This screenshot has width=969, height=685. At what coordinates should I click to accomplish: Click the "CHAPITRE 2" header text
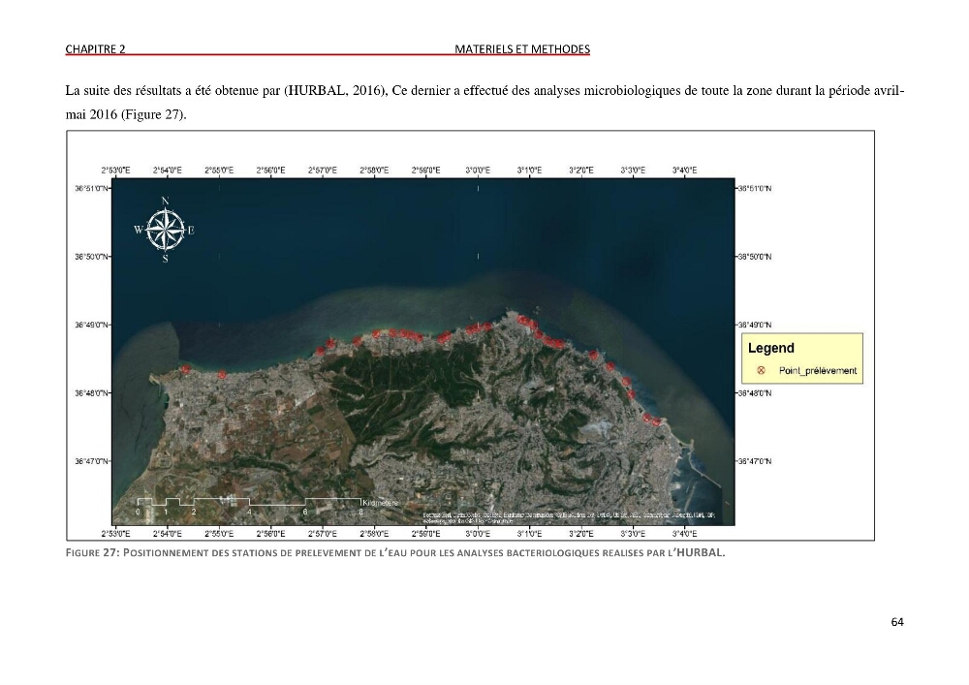(x=95, y=48)
